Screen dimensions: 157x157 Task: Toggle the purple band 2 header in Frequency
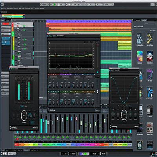pos(66,75)
